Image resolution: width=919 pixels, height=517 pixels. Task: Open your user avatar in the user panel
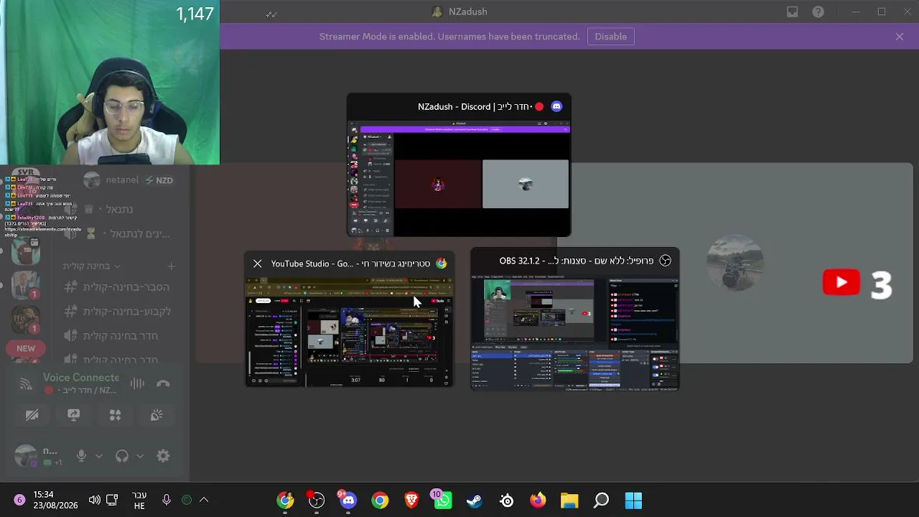tap(26, 456)
